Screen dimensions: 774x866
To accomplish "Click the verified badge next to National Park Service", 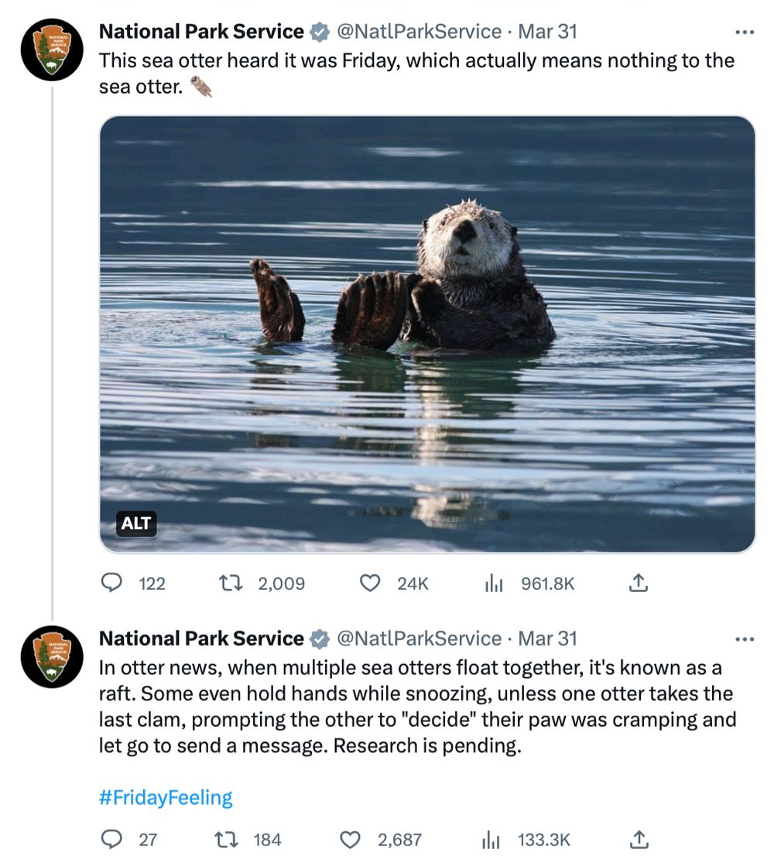I will point(319,32).
